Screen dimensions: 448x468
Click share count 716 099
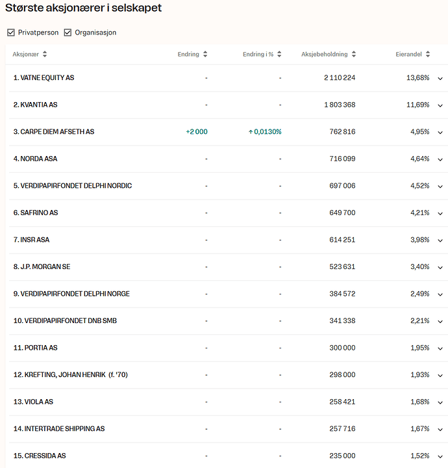[342, 159]
